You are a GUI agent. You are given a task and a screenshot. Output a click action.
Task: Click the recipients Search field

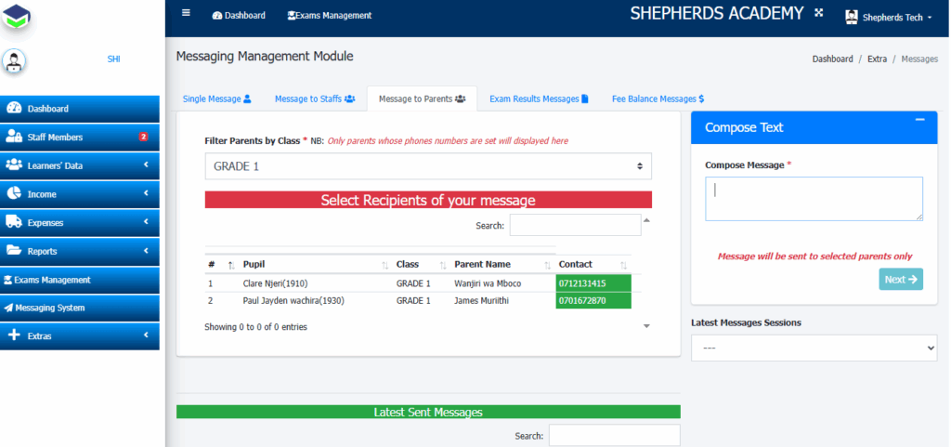[575, 225]
